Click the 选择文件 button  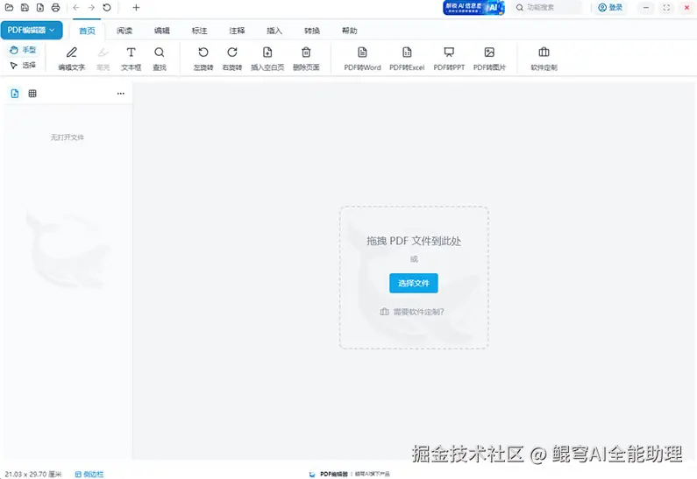(x=414, y=283)
